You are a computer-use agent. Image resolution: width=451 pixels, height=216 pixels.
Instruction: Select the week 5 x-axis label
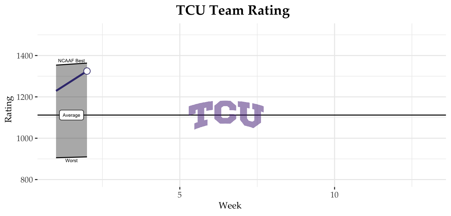tap(180, 195)
